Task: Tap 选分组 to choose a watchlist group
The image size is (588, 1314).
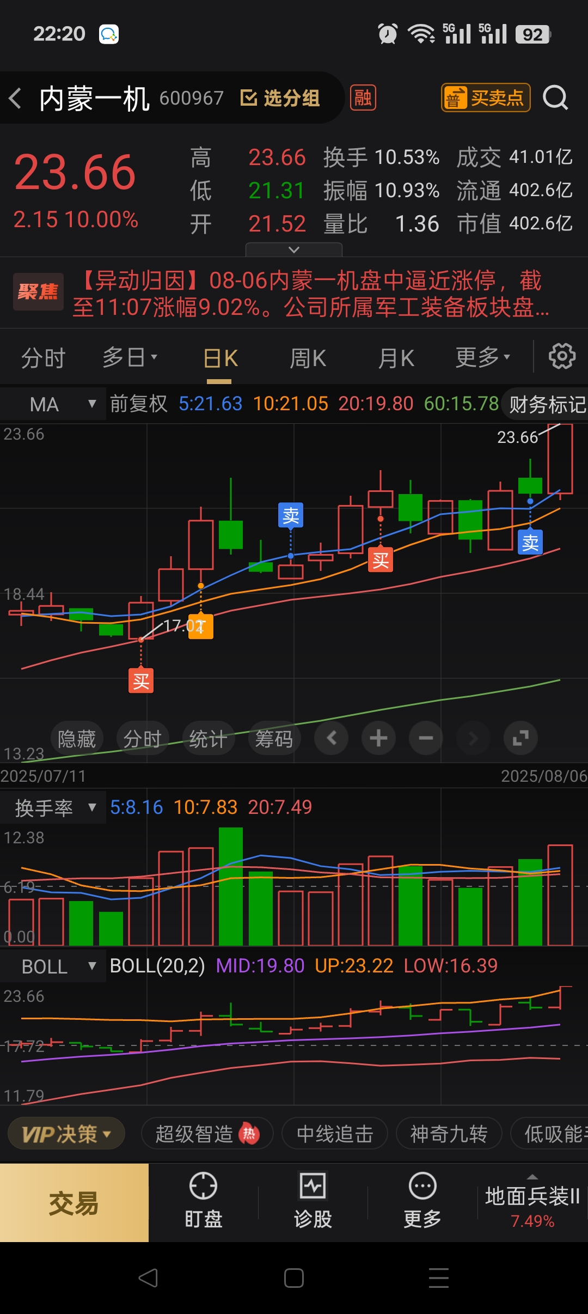Action: [280, 98]
